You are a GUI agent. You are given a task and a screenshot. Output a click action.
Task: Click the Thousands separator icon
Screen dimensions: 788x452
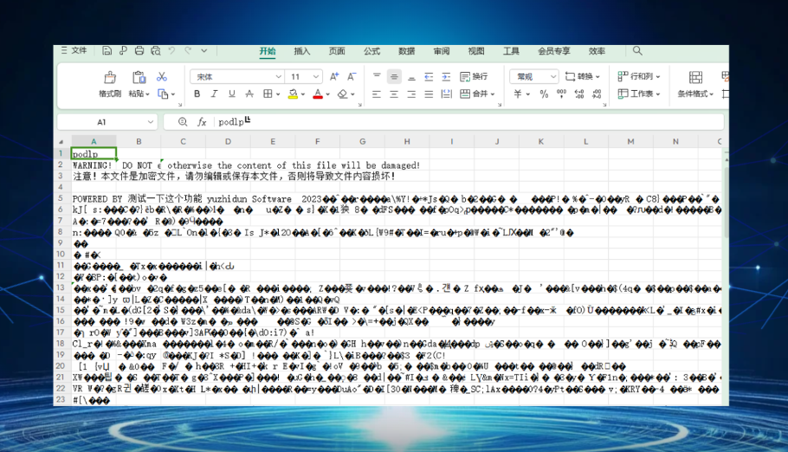click(x=561, y=94)
